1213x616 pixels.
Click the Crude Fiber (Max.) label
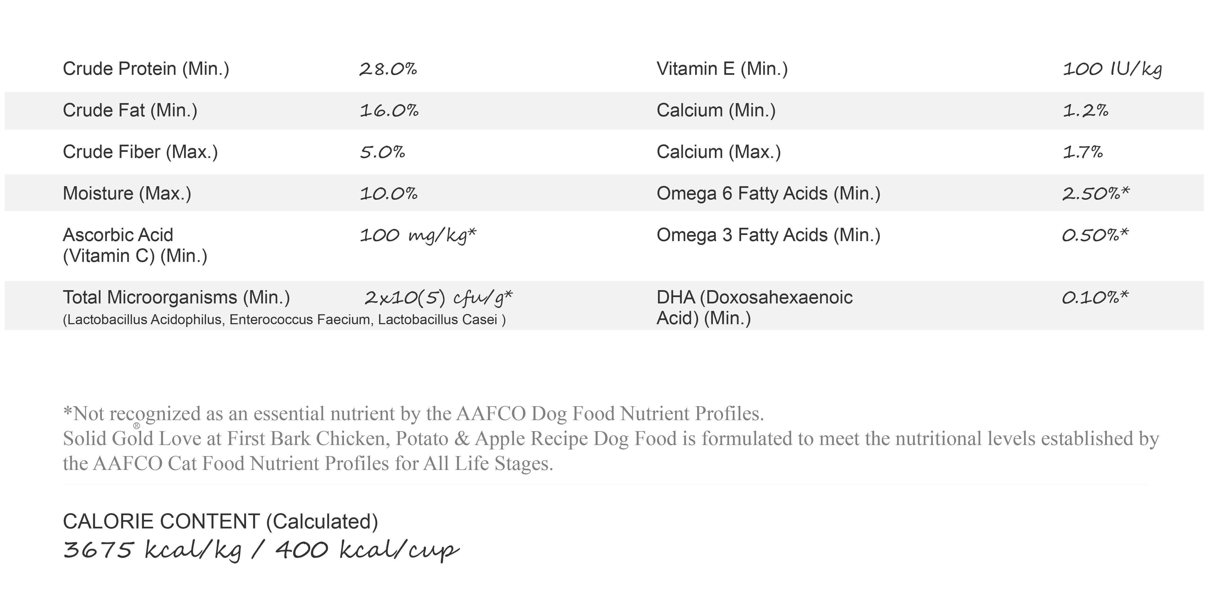(140, 152)
